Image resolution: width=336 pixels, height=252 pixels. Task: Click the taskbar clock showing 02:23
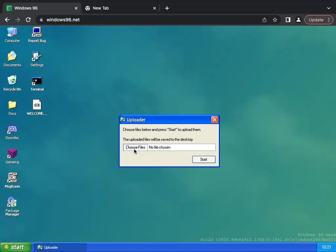click(326, 247)
